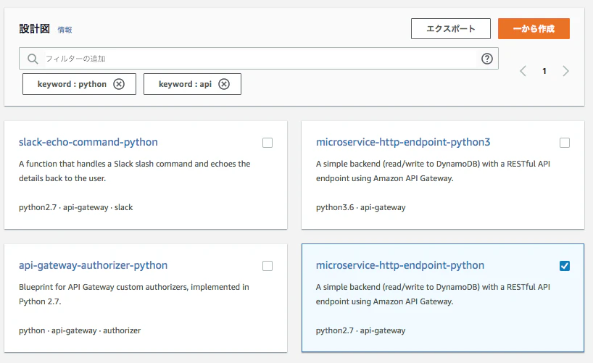This screenshot has width=593, height=363.
Task: Remove the keyword api filter chip
Action: point(224,84)
